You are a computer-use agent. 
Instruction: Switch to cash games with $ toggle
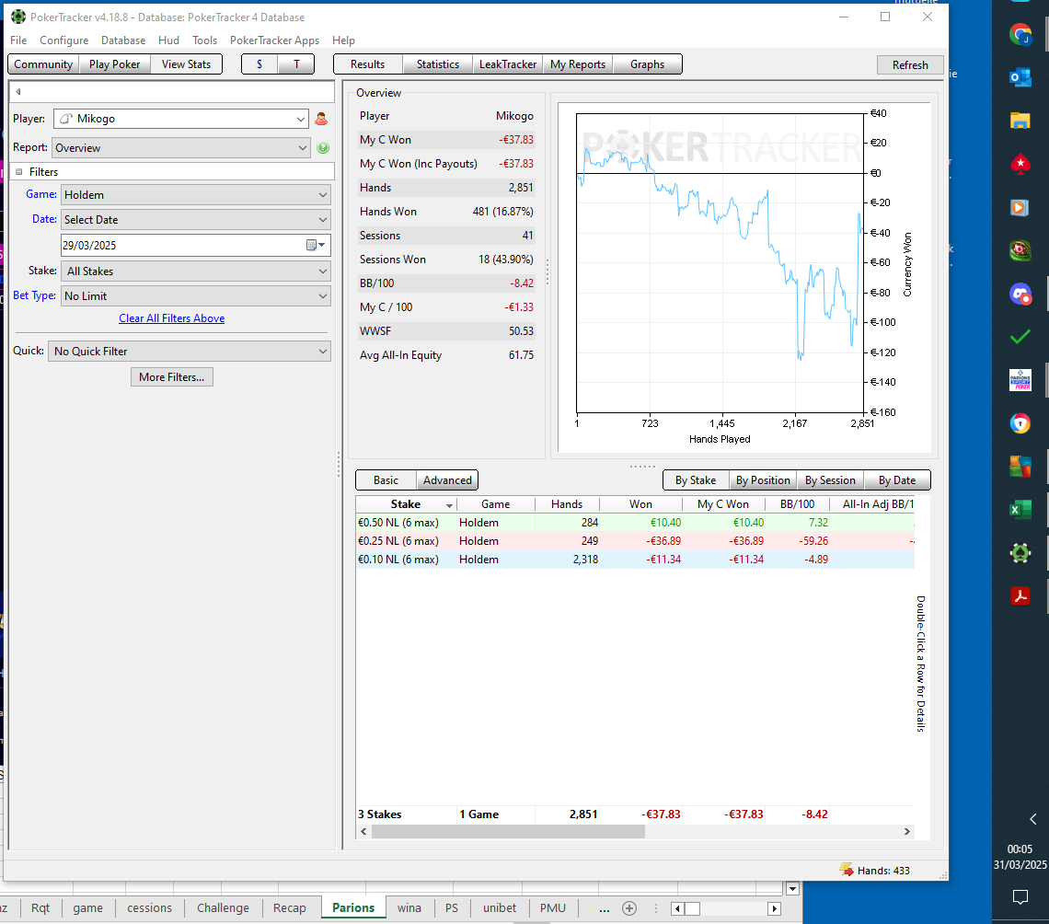[x=259, y=64]
